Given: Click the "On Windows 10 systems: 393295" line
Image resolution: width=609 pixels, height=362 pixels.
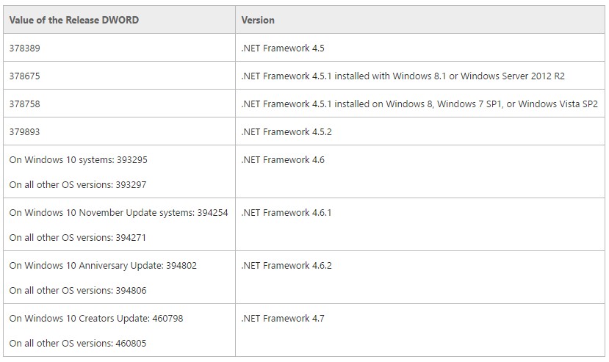Looking at the screenshot, I should pyautogui.click(x=78, y=159).
